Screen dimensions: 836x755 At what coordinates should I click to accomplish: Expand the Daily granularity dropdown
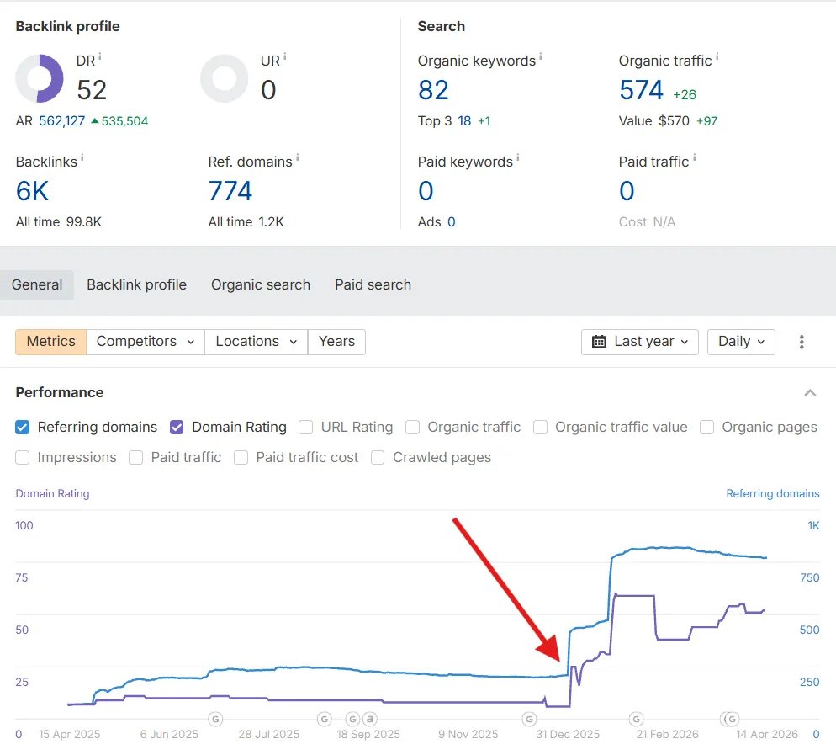(740, 342)
